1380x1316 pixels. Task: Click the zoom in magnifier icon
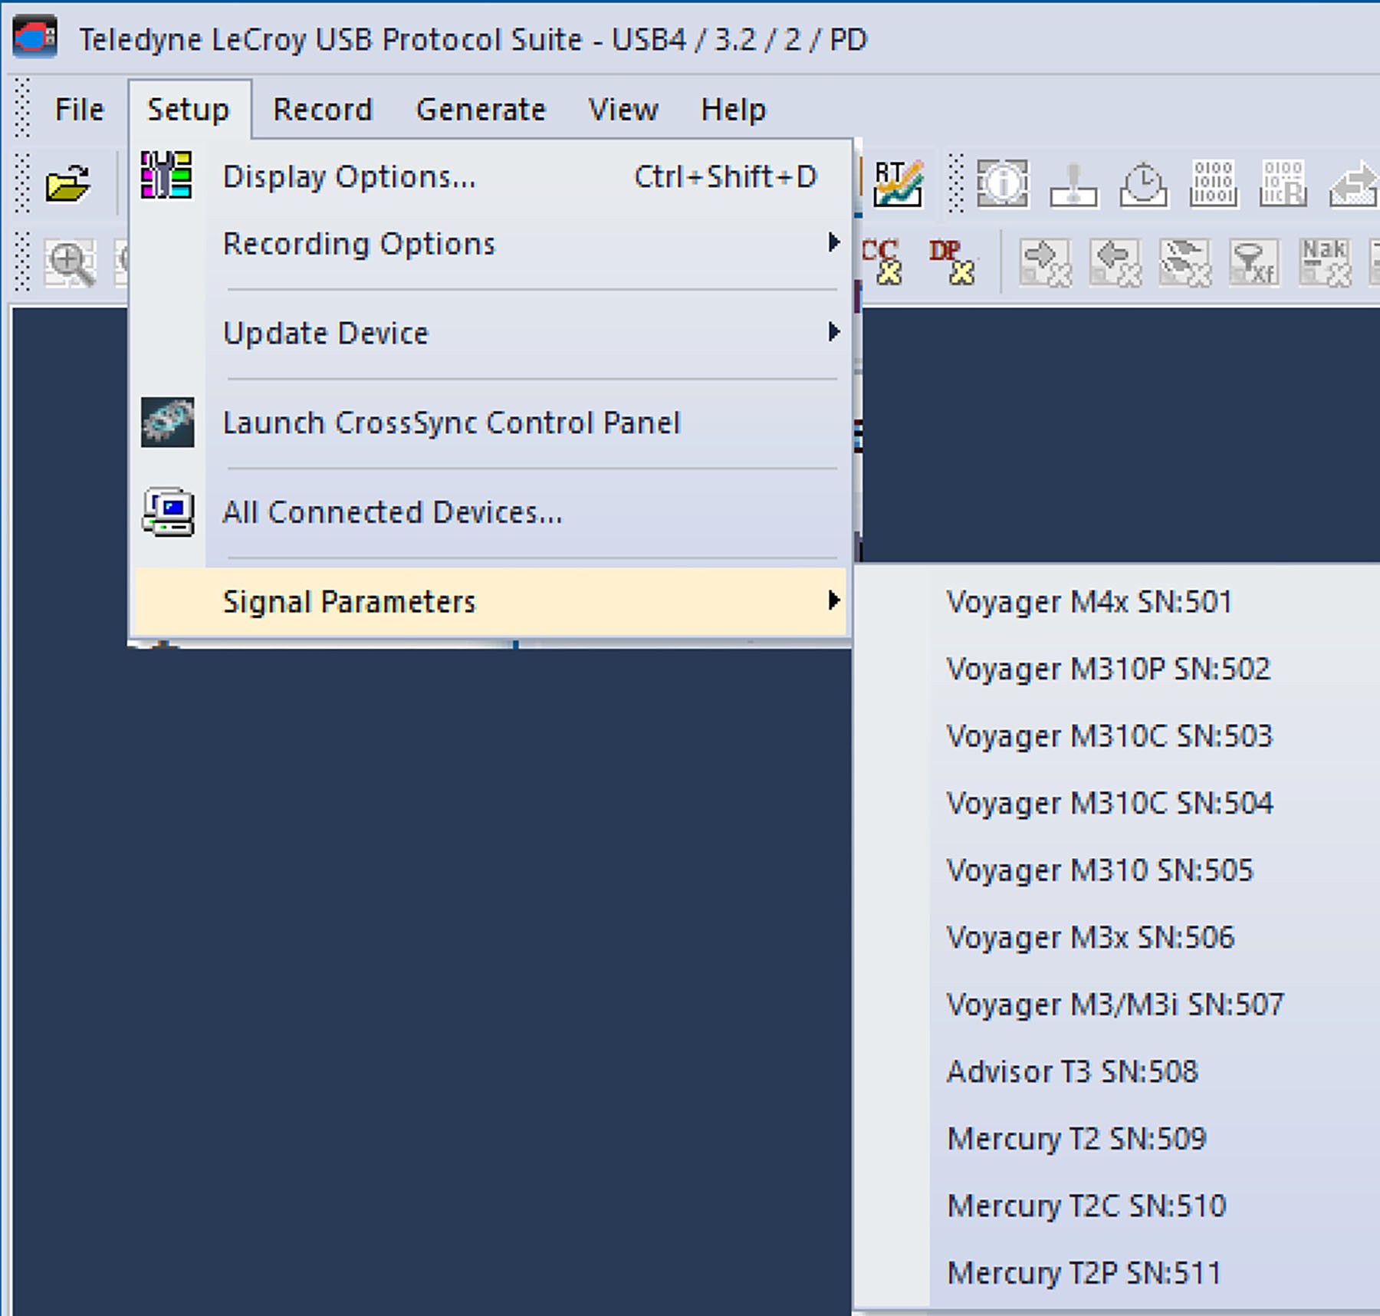tap(70, 263)
